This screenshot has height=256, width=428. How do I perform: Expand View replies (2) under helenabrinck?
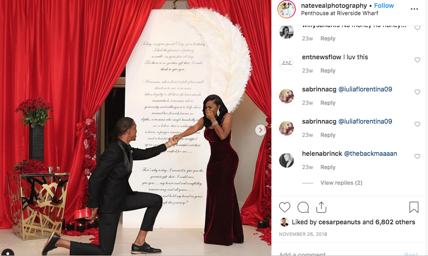click(x=341, y=183)
